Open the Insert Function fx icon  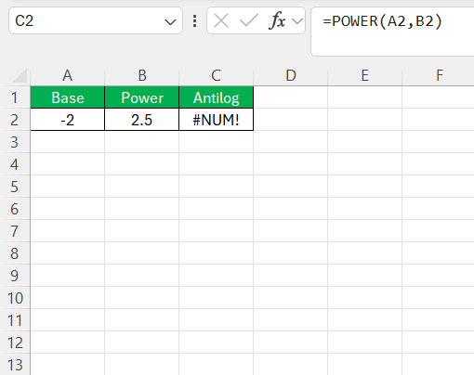pyautogui.click(x=278, y=21)
